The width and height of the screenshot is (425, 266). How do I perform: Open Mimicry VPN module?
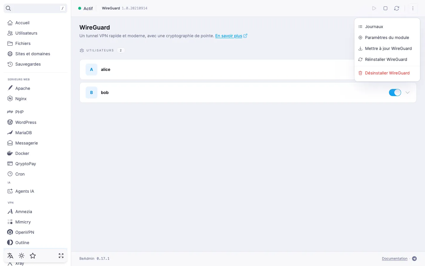click(35, 222)
